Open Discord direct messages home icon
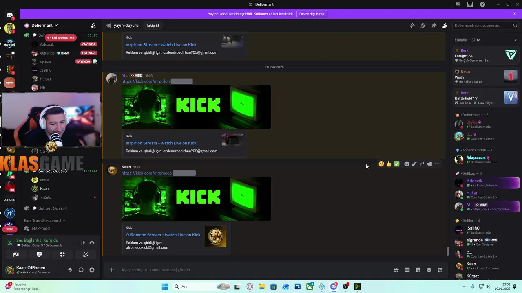The height and width of the screenshot is (293, 522). coord(10,15)
